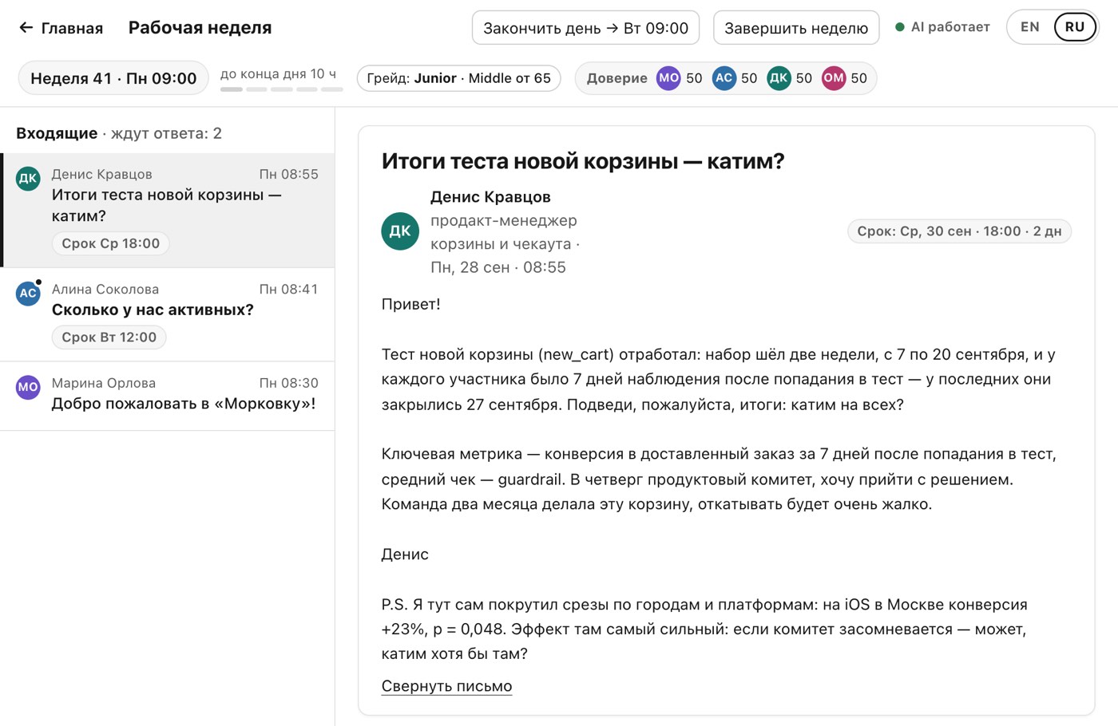Click the ДК trust avatar in header

(779, 78)
